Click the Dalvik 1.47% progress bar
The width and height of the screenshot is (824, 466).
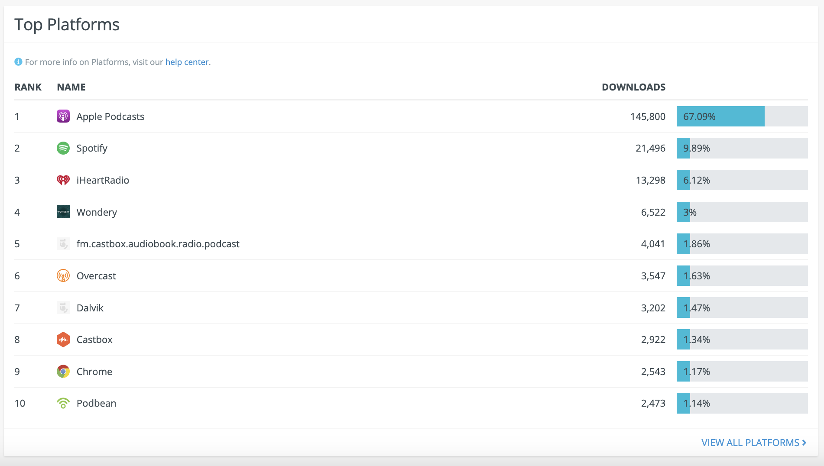742,307
